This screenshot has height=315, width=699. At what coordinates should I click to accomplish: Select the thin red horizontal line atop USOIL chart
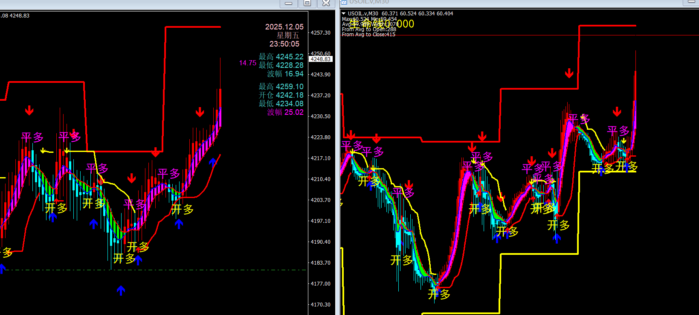coord(519,35)
